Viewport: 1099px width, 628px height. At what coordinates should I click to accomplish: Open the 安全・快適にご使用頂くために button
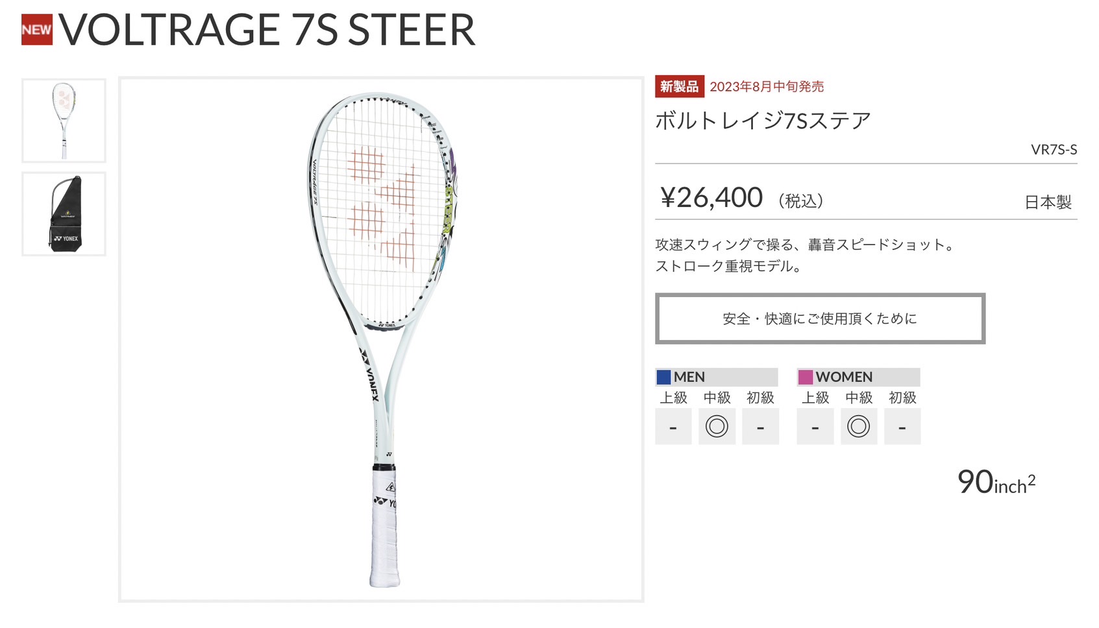[x=820, y=319]
